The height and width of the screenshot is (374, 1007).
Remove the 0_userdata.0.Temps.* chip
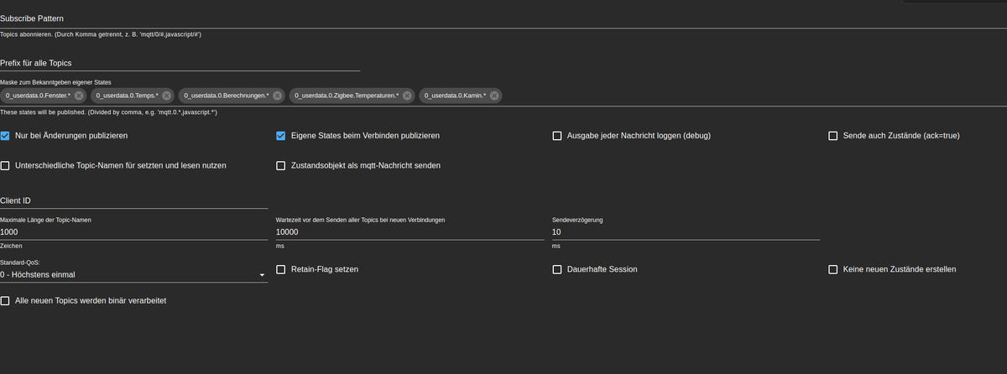click(166, 96)
